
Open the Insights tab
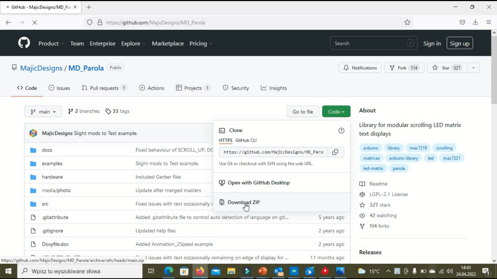(274, 88)
